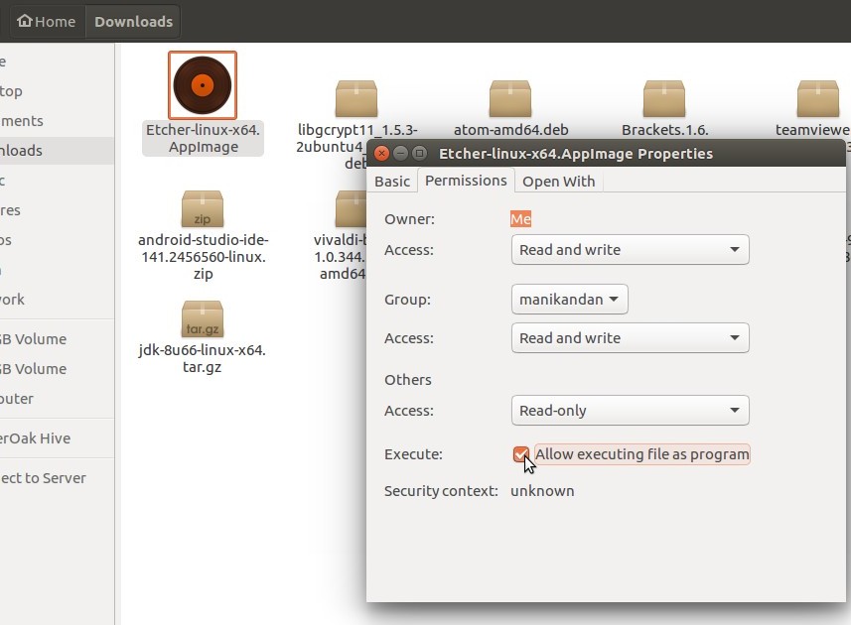Click the Etcher-linux-x64.AppImage file name
851x625 pixels.
coord(203,138)
